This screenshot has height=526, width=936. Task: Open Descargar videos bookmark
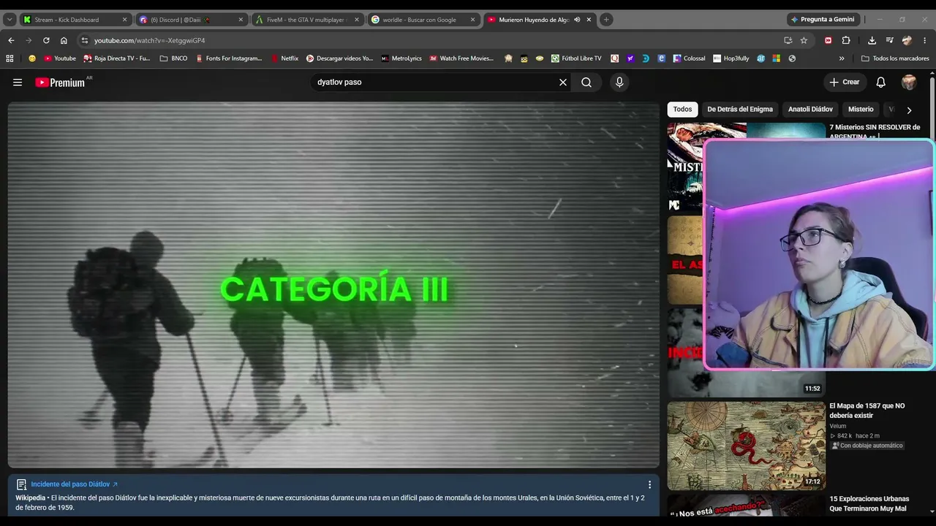tap(339, 58)
